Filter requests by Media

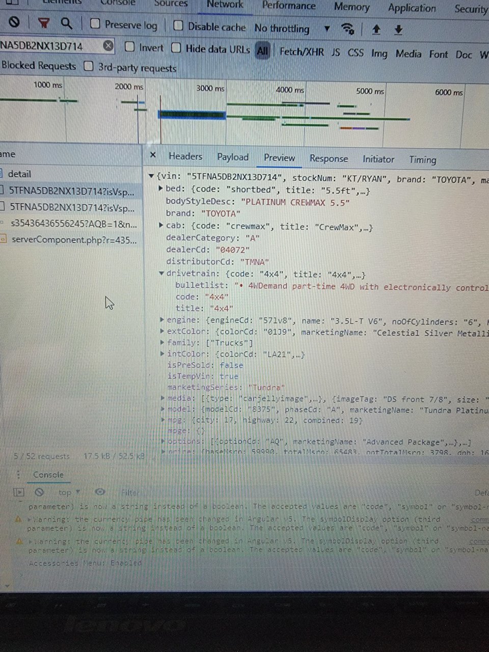click(x=409, y=53)
